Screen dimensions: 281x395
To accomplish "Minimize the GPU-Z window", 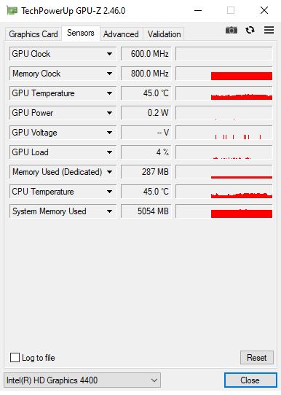I will click(x=198, y=11).
